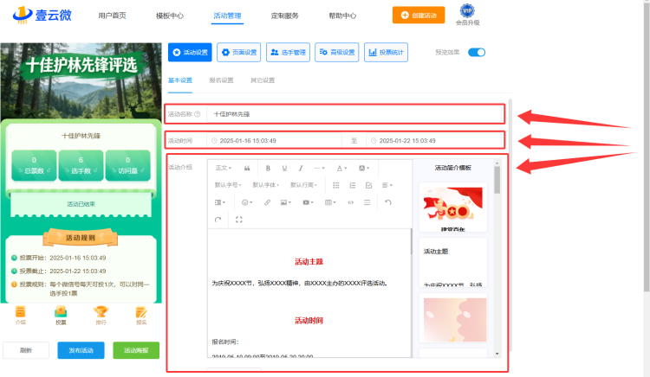Open the 默认字号 font size dropdown
This screenshot has width=650, height=377.
click(228, 185)
